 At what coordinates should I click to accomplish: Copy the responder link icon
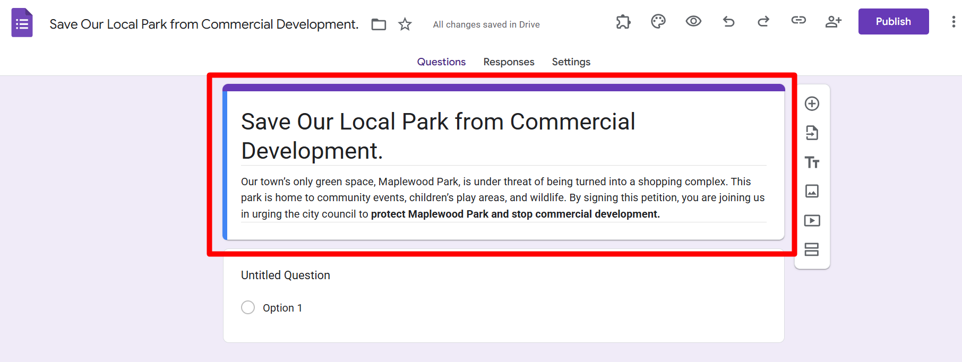tap(798, 21)
